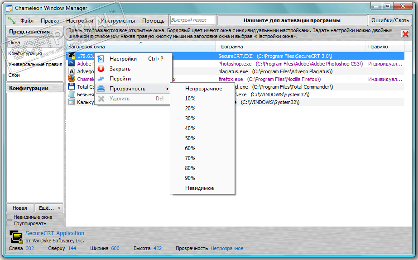Viewport: 418px width, 260px height.
Task: Click Нажмите для активации программы button
Action: pos(292,20)
